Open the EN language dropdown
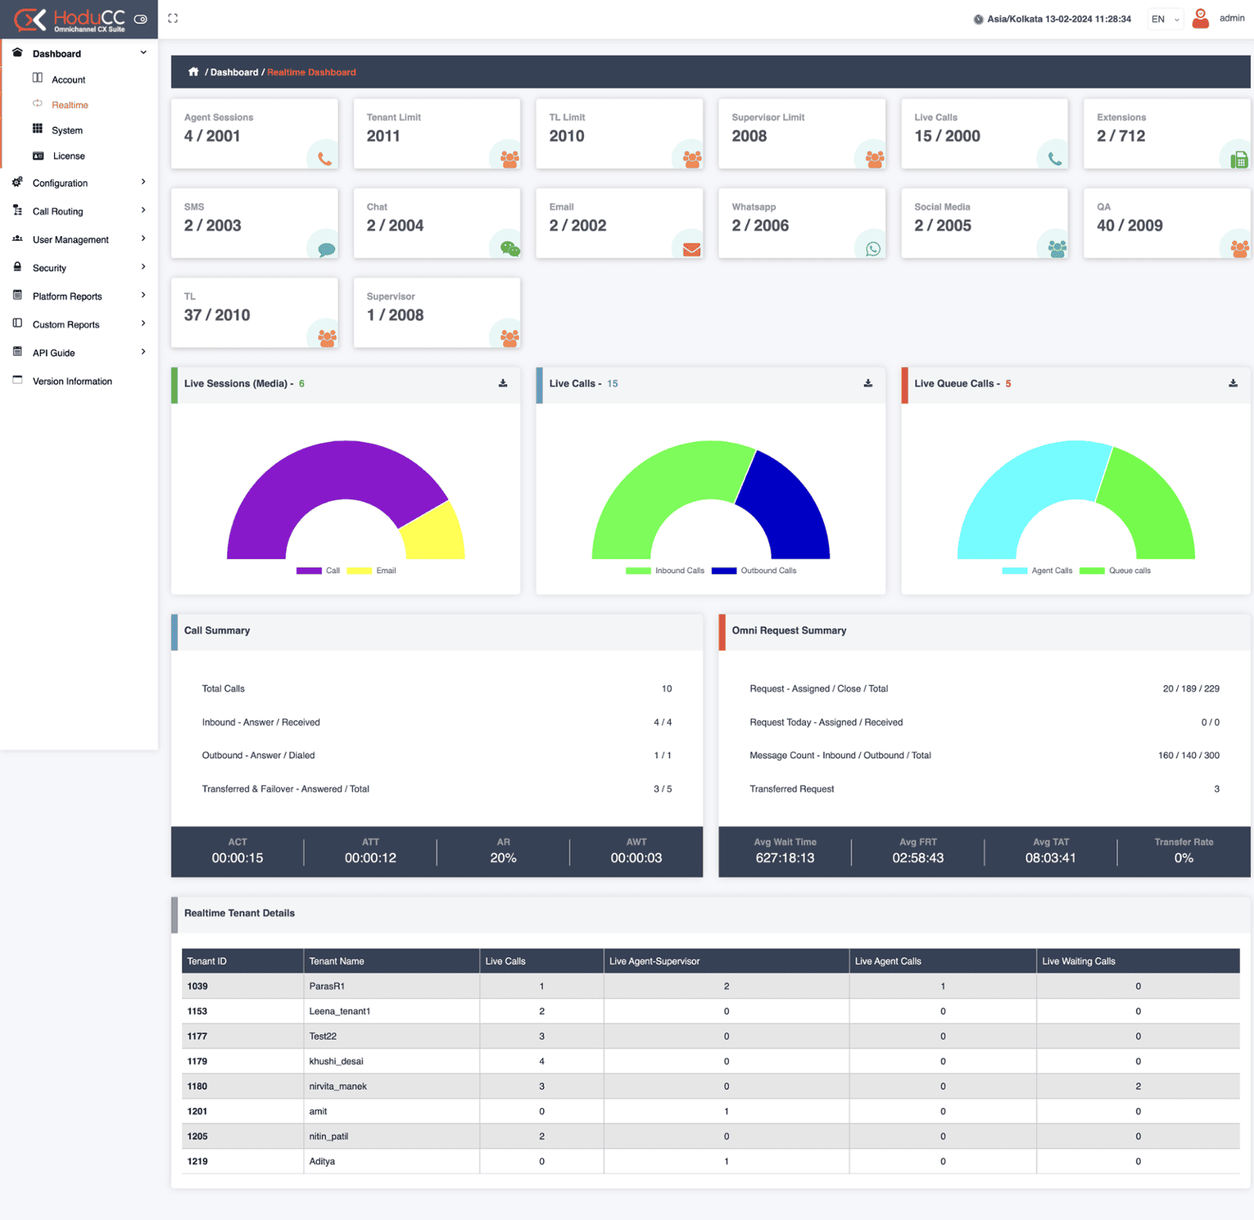This screenshot has width=1254, height=1220. point(1165,19)
